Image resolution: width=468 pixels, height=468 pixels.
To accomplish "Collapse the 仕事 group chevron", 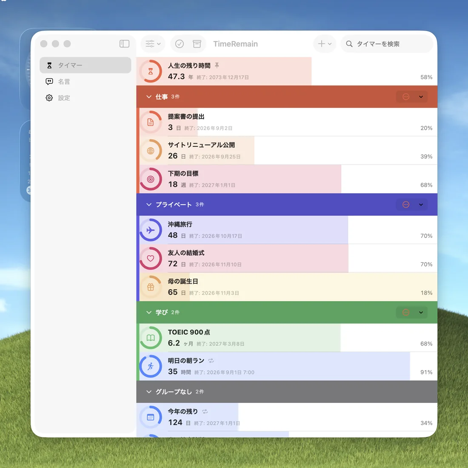I will coord(149,97).
